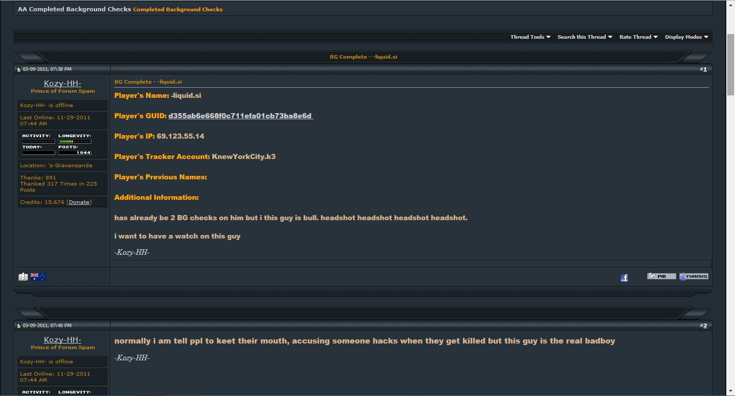Share the post via Facebook icon
The image size is (735, 396).
[x=624, y=277]
